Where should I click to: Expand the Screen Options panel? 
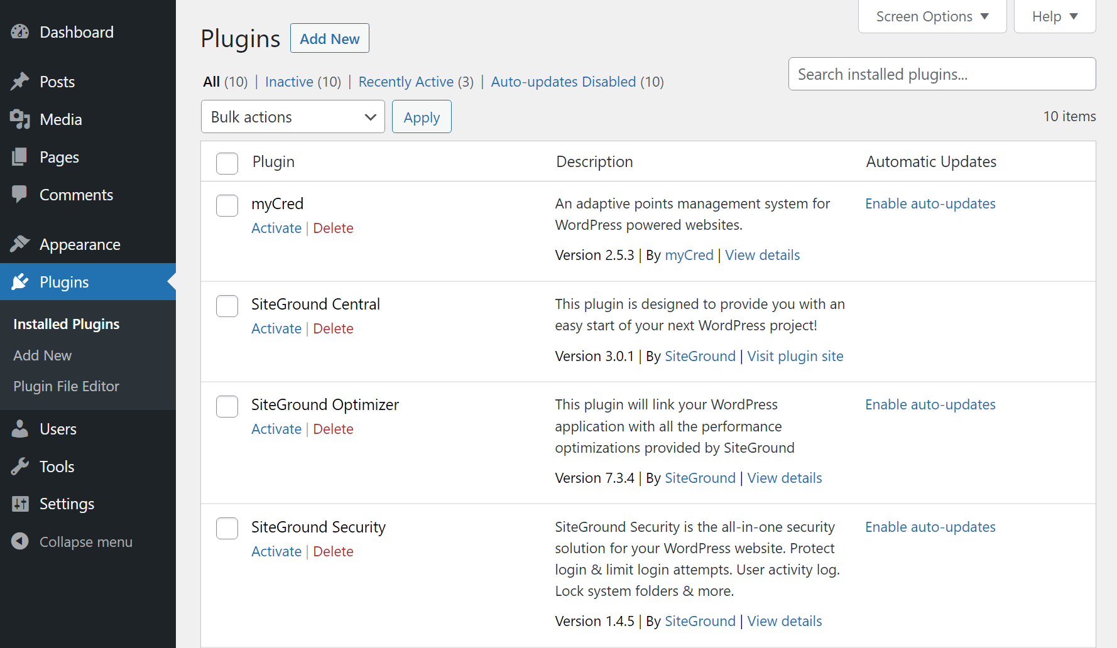tap(932, 16)
